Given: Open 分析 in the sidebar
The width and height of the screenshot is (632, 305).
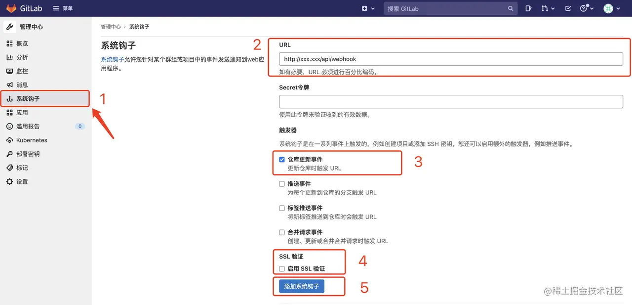Looking at the screenshot, I should (46, 57).
